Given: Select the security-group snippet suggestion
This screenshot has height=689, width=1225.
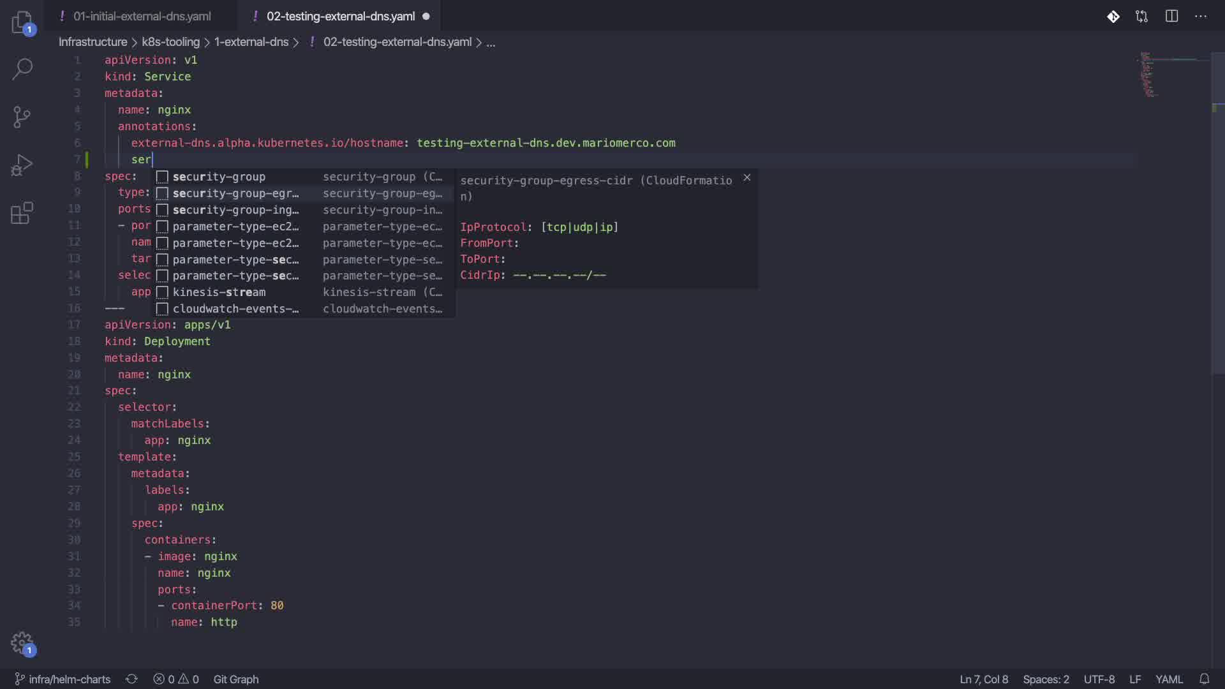Looking at the screenshot, I should click(219, 177).
